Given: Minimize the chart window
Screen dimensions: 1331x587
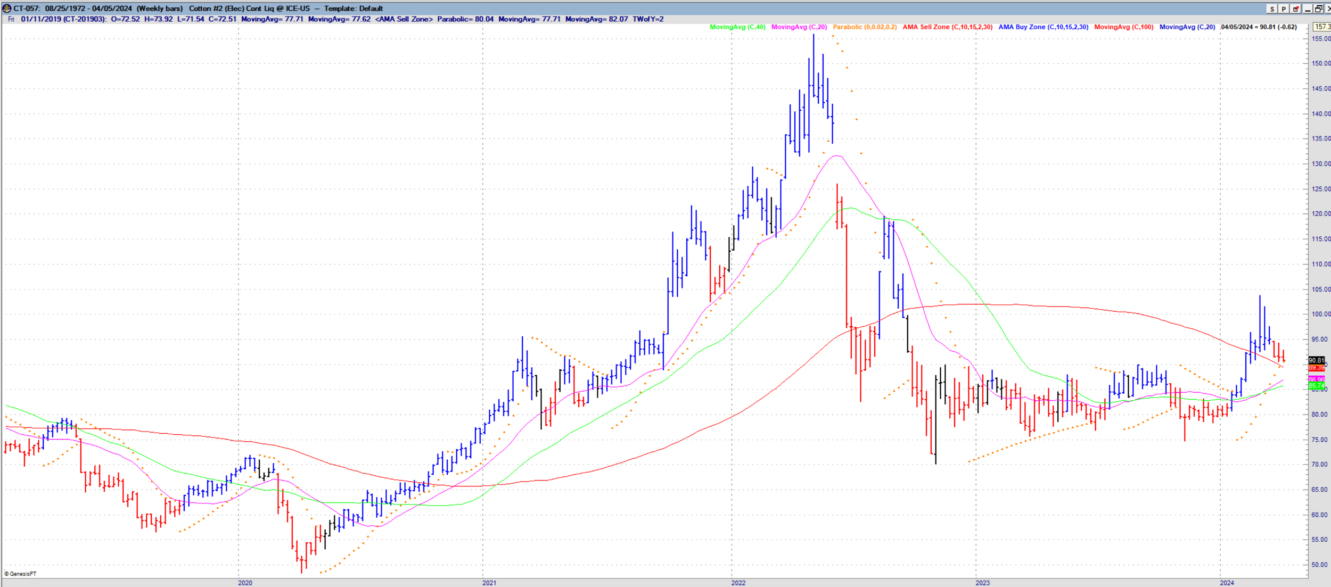Looking at the screenshot, I should coord(1308,9).
